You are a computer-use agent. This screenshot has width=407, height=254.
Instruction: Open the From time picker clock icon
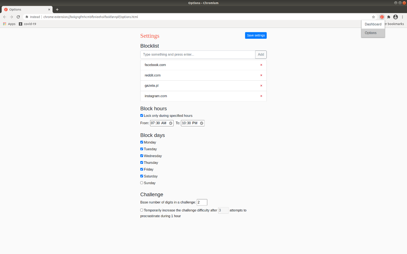[x=170, y=123]
